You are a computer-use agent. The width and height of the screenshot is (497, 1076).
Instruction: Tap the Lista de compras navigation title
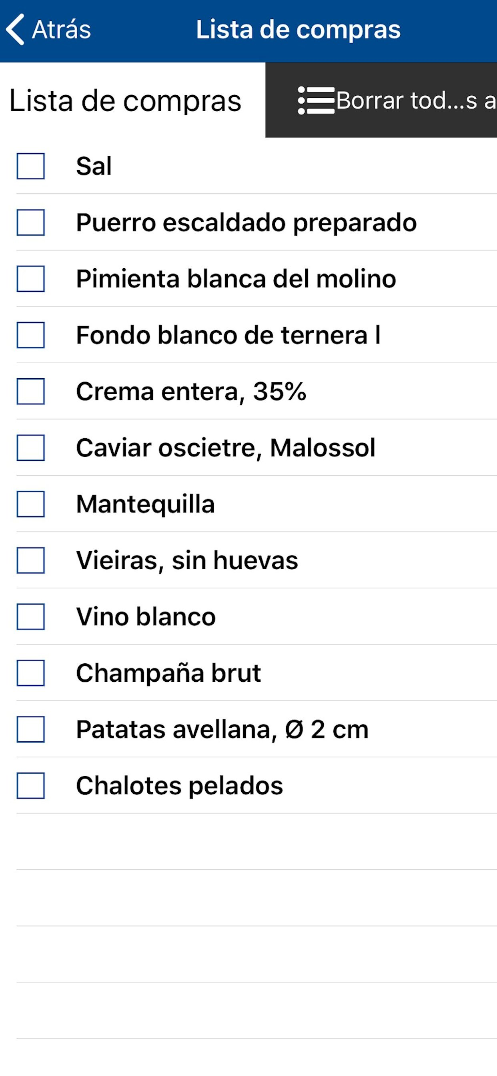coord(298,29)
